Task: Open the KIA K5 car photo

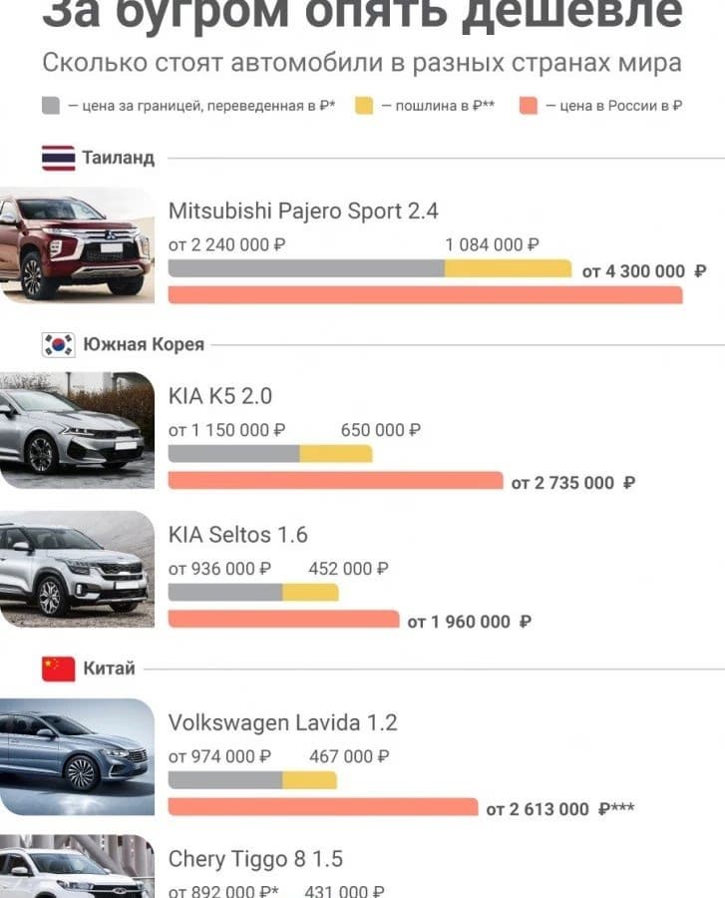Action: pyautogui.click(x=77, y=430)
